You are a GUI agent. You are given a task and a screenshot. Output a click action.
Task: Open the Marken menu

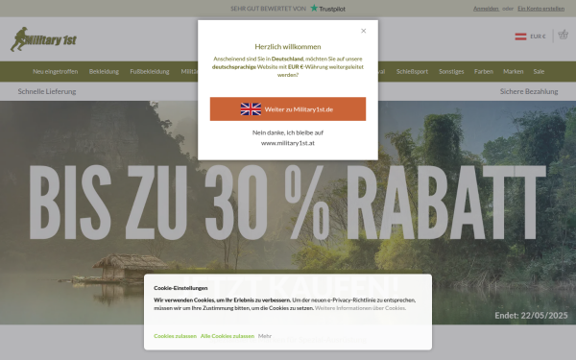point(514,72)
